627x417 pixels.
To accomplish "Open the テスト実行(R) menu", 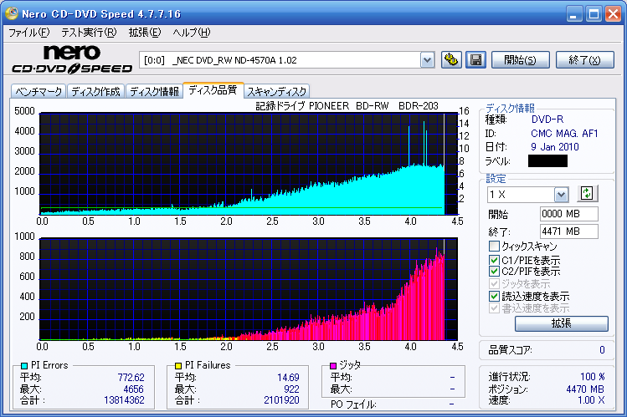I will coord(89,33).
